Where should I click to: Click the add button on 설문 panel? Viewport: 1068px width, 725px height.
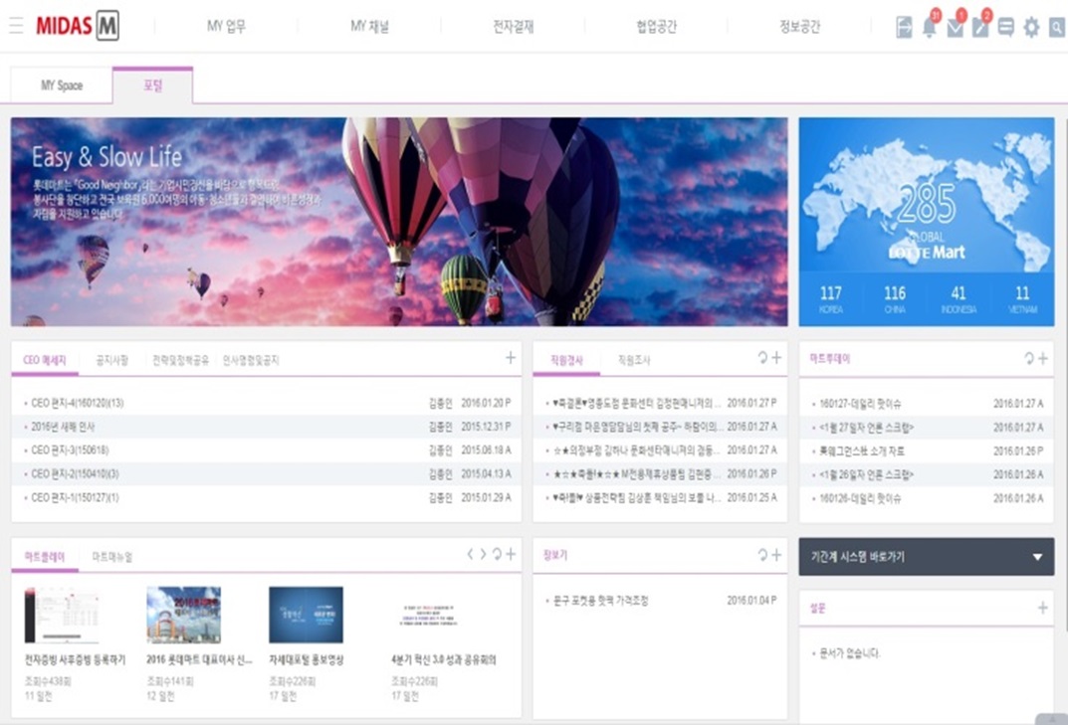[x=1041, y=606]
